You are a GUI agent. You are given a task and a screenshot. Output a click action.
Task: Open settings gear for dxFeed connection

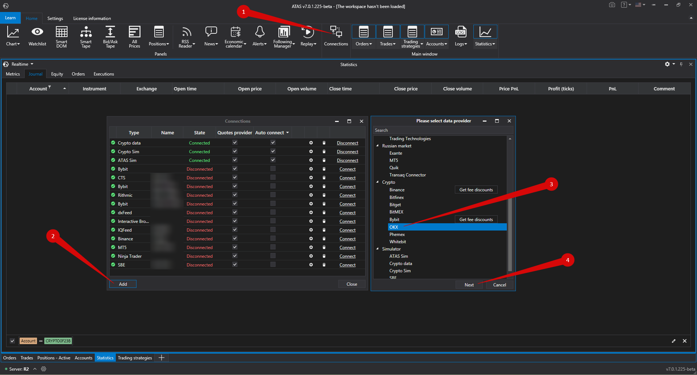[x=311, y=213]
